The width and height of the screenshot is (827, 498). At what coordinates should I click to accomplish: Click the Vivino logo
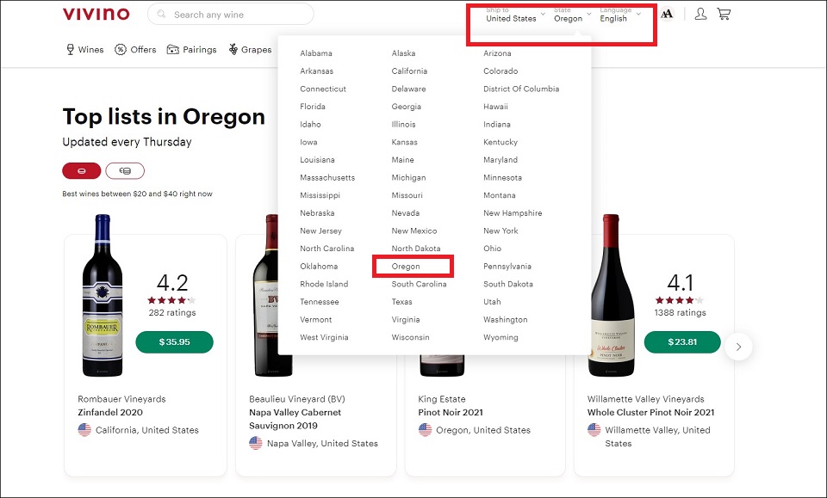tap(96, 14)
